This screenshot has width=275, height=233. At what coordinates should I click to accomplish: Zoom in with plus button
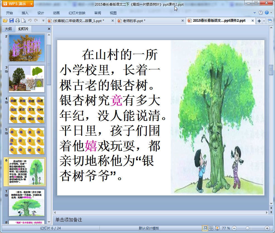tap(267, 228)
